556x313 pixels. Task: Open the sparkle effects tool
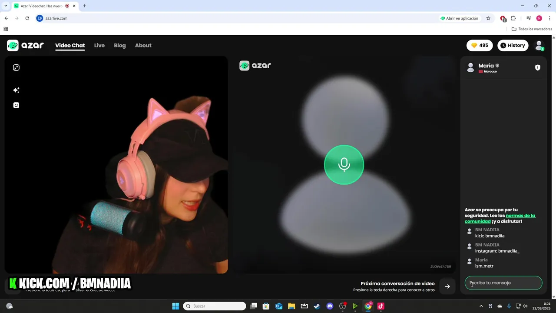pos(16,90)
